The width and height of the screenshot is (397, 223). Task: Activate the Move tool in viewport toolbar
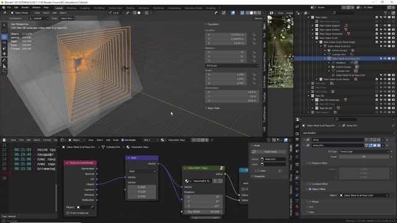click(4, 37)
